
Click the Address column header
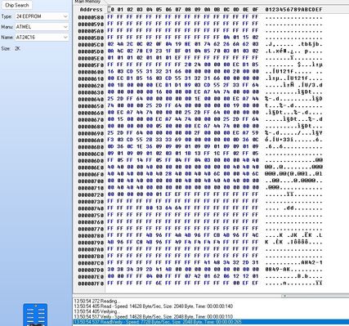tap(91, 10)
